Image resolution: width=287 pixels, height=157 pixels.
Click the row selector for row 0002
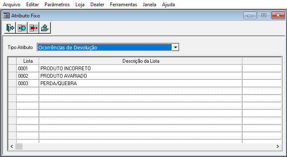pos(12,76)
